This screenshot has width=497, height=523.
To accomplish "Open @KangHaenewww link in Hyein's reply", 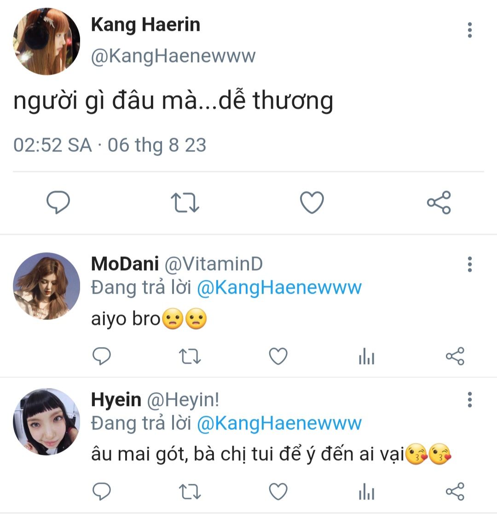I will click(279, 423).
